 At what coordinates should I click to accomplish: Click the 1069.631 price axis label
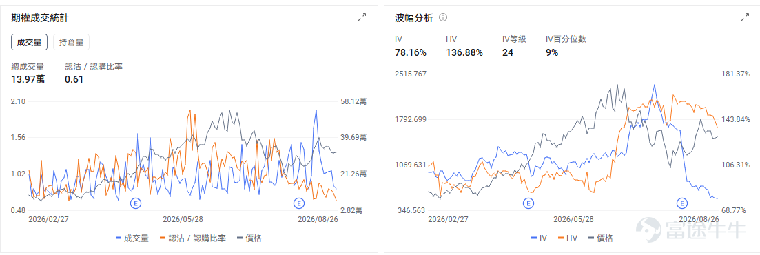pos(411,165)
